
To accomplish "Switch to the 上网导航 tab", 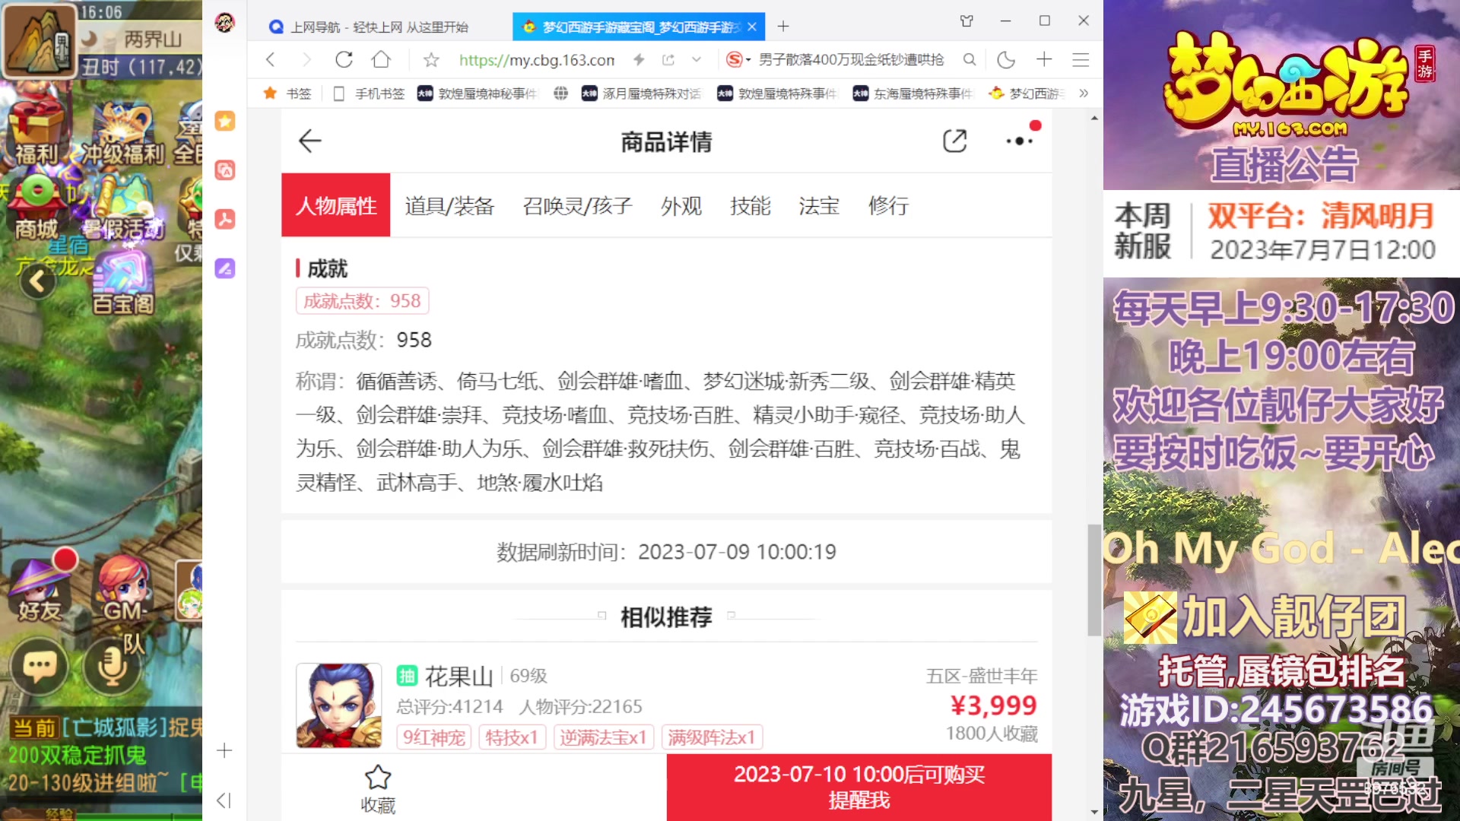I will pos(379,27).
